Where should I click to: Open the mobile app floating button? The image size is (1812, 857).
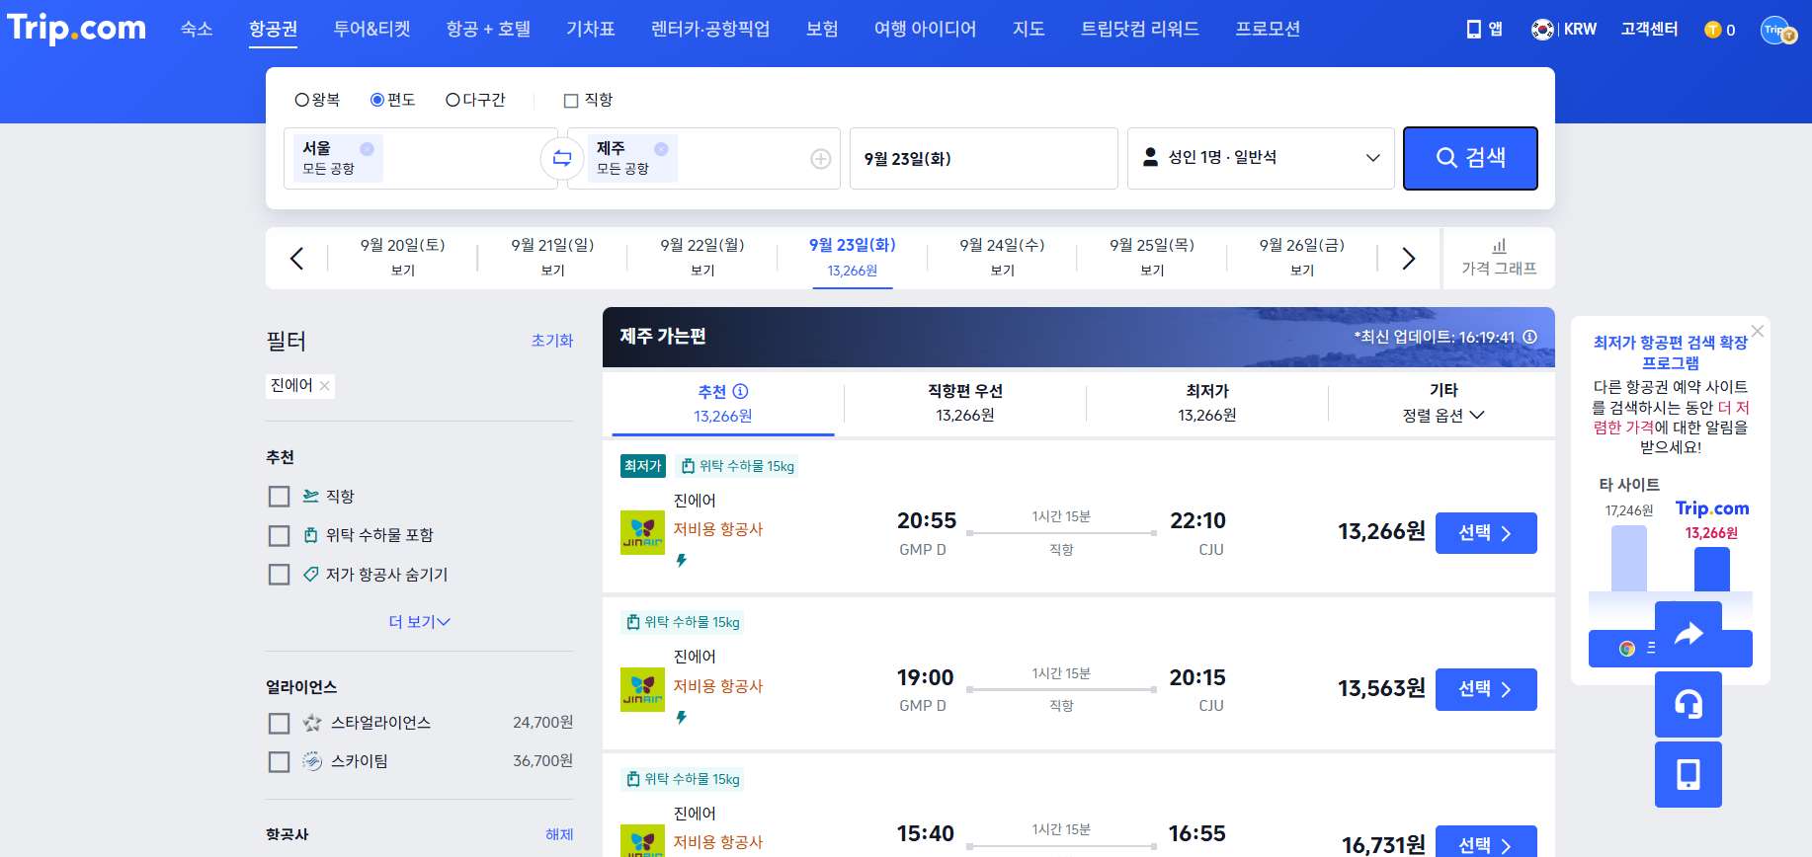[x=1688, y=775]
